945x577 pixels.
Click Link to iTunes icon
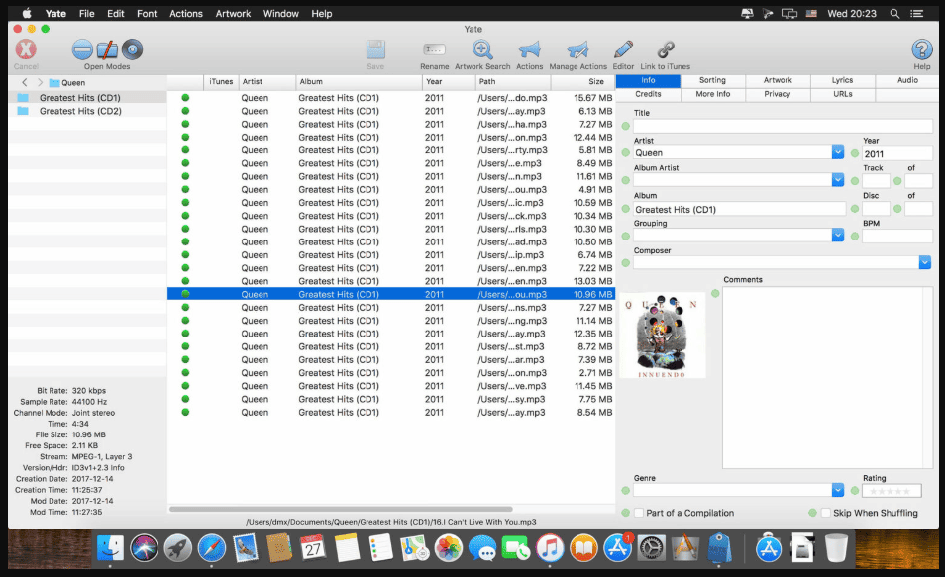coord(666,49)
